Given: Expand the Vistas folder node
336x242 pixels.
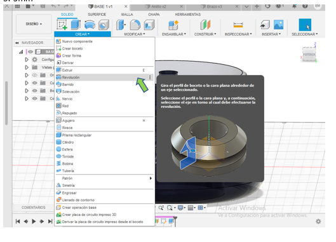Looking at the screenshot, I should [x=27, y=67].
